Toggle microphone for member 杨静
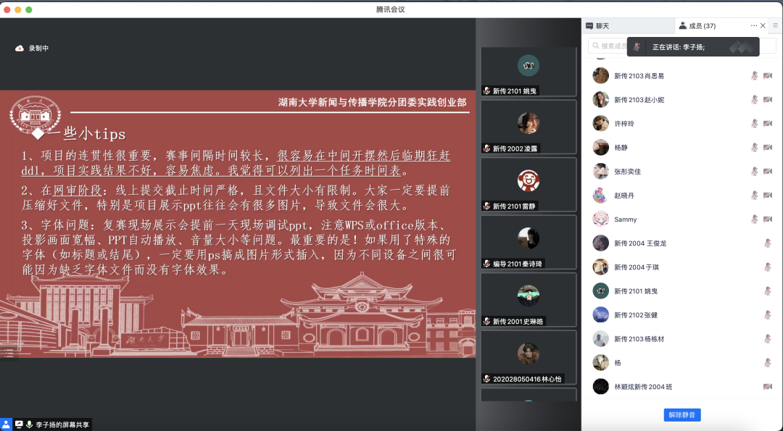Image resolution: width=783 pixels, height=431 pixels. pos(754,148)
